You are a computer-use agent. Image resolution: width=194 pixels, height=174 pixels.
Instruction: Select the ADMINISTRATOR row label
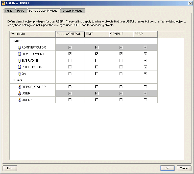[34, 47]
